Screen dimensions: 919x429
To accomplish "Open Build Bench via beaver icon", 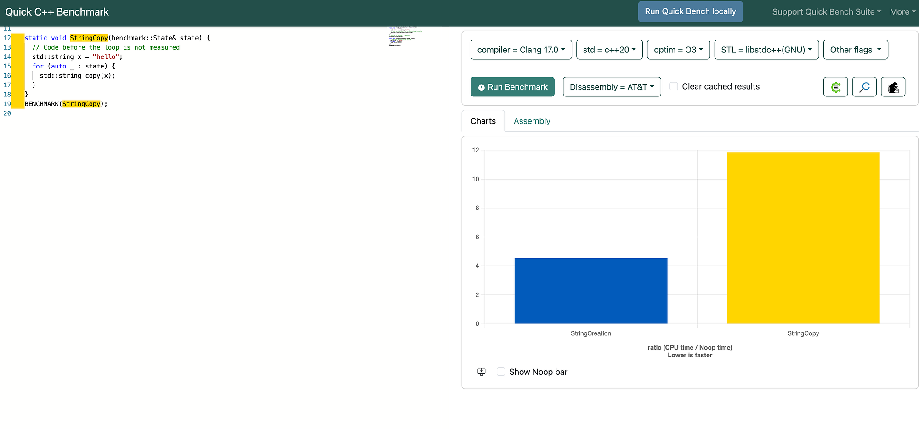I will tap(893, 87).
